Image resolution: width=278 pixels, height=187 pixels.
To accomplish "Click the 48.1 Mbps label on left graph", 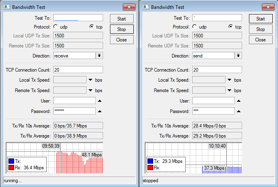I will point(92,155).
